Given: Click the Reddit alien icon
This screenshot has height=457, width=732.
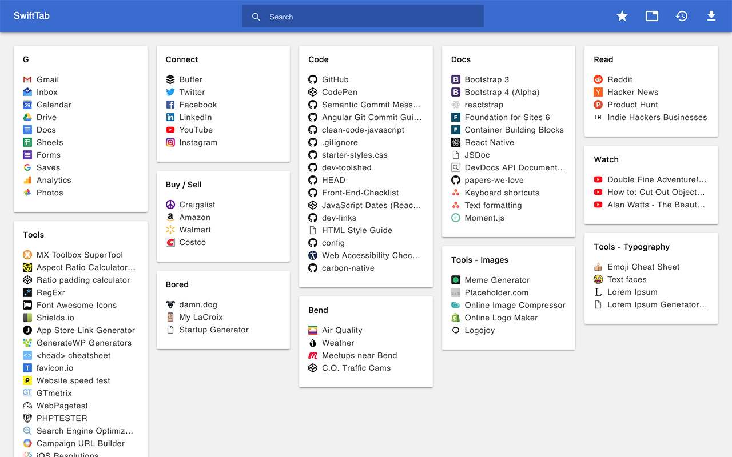Looking at the screenshot, I should click(598, 79).
